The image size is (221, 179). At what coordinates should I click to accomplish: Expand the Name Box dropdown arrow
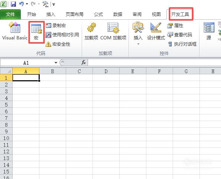(56, 63)
